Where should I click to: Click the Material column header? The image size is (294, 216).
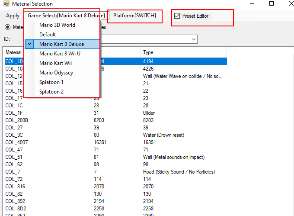pos(13,52)
